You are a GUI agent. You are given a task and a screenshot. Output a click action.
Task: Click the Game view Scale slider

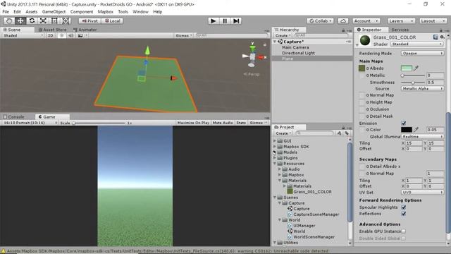click(99, 123)
